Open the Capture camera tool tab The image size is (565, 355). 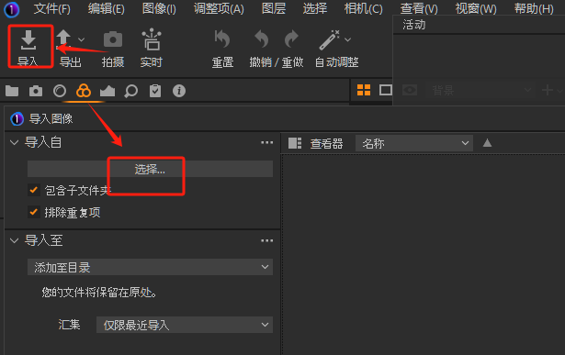click(x=36, y=91)
